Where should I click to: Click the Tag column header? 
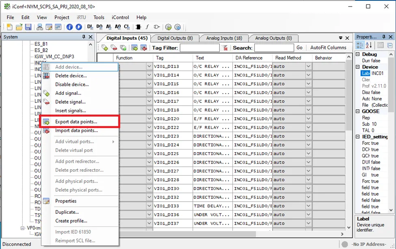click(173, 58)
